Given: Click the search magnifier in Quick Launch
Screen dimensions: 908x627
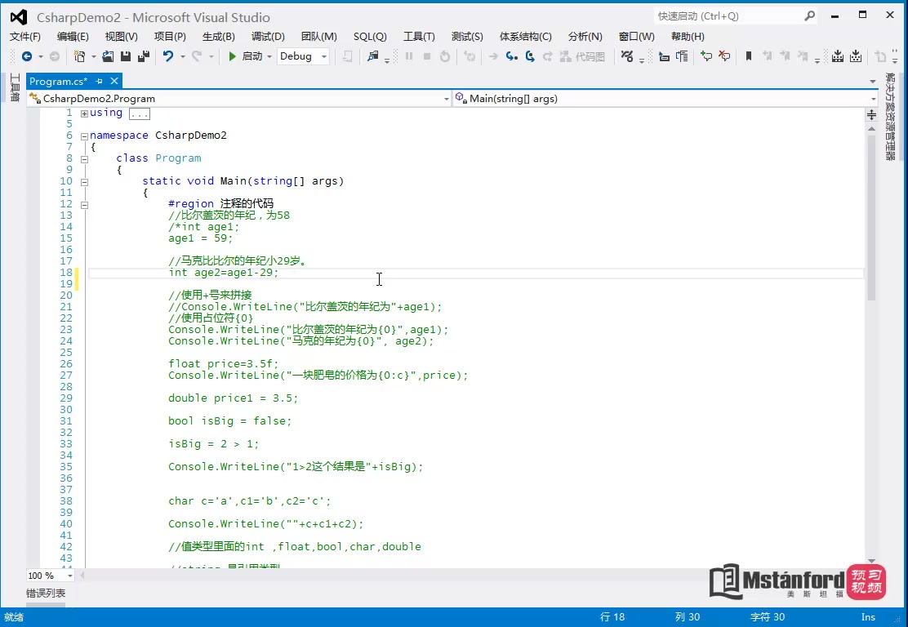Looking at the screenshot, I should [809, 16].
